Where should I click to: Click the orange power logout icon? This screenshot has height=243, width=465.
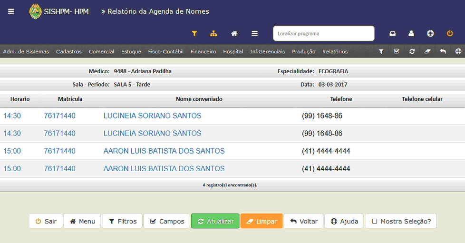(450, 33)
